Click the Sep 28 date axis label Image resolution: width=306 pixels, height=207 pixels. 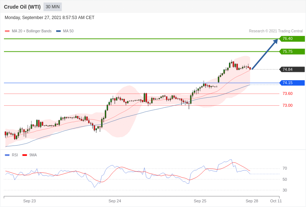click(252, 201)
